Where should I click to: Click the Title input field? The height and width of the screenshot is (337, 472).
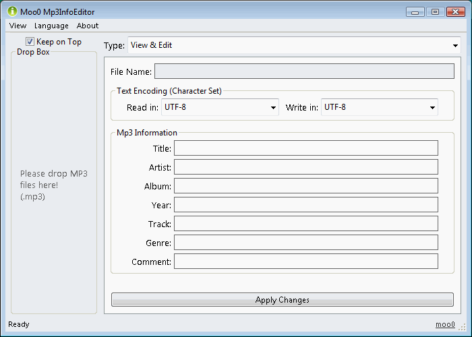[306, 148]
